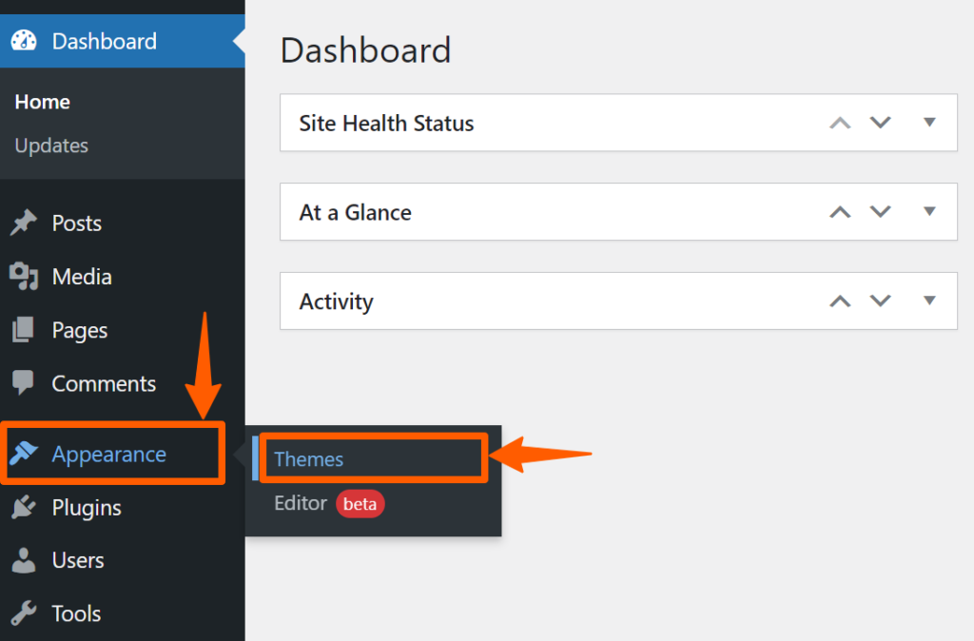The width and height of the screenshot is (974, 641).
Task: Move Activity panel down
Action: pyautogui.click(x=881, y=301)
